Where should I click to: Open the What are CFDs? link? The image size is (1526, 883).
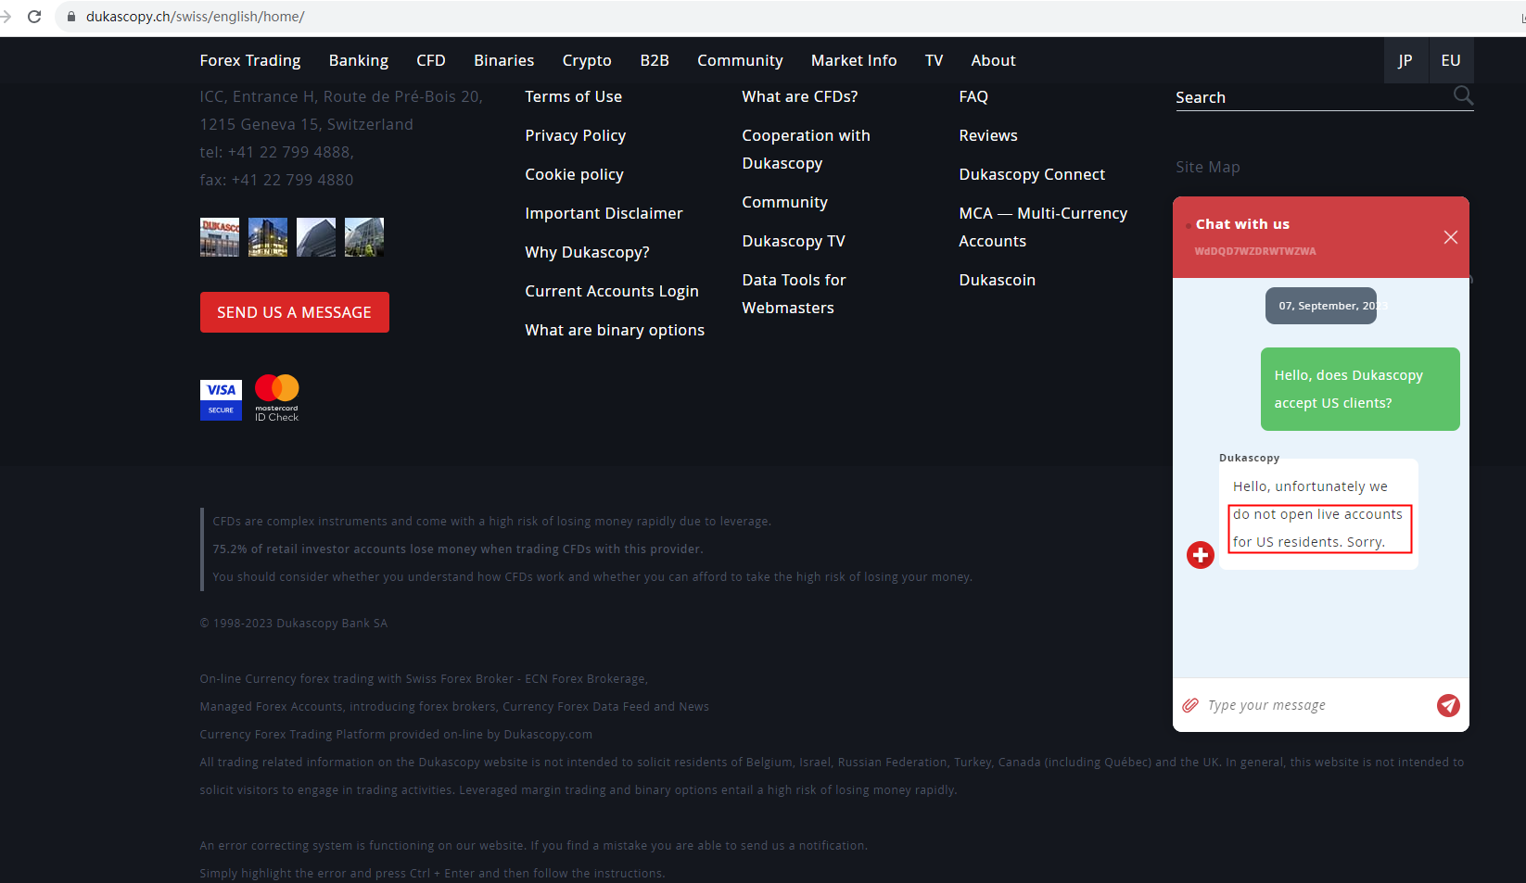tap(799, 95)
